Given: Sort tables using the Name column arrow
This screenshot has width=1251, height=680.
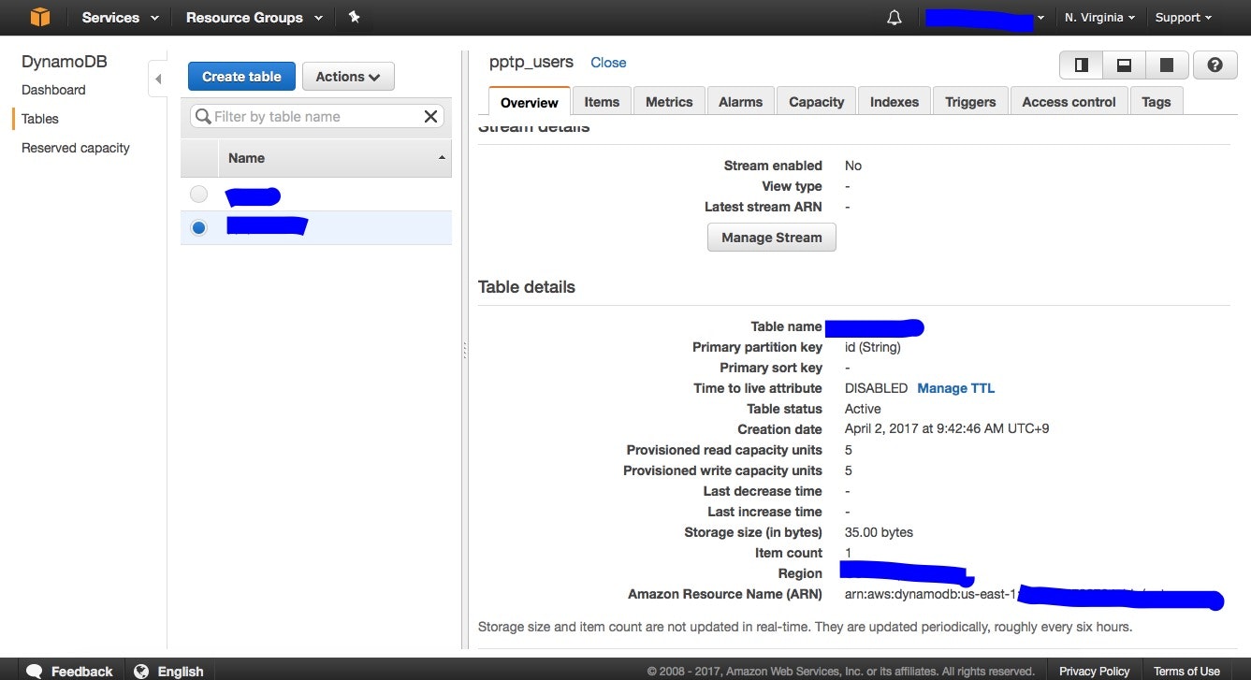Looking at the screenshot, I should pos(442,158).
